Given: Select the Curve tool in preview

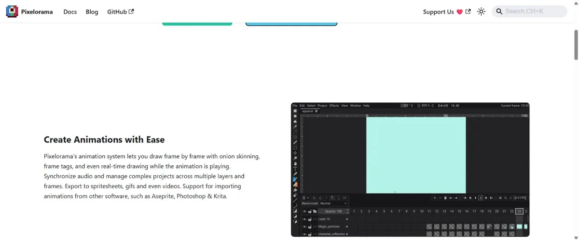Looking at the screenshot, I should [295, 205].
